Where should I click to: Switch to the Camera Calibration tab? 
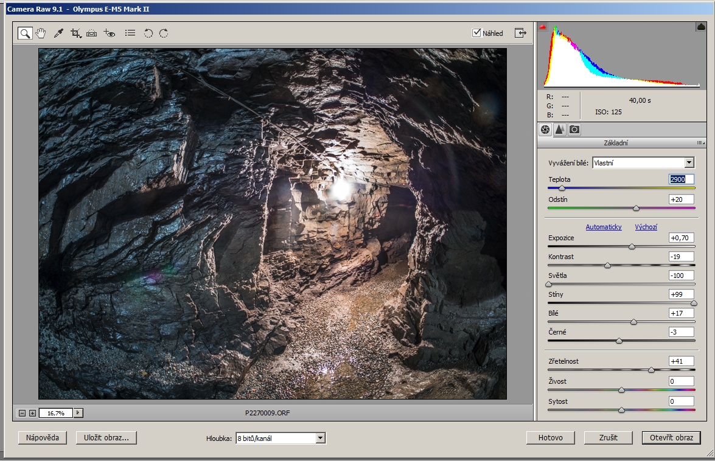coord(574,129)
